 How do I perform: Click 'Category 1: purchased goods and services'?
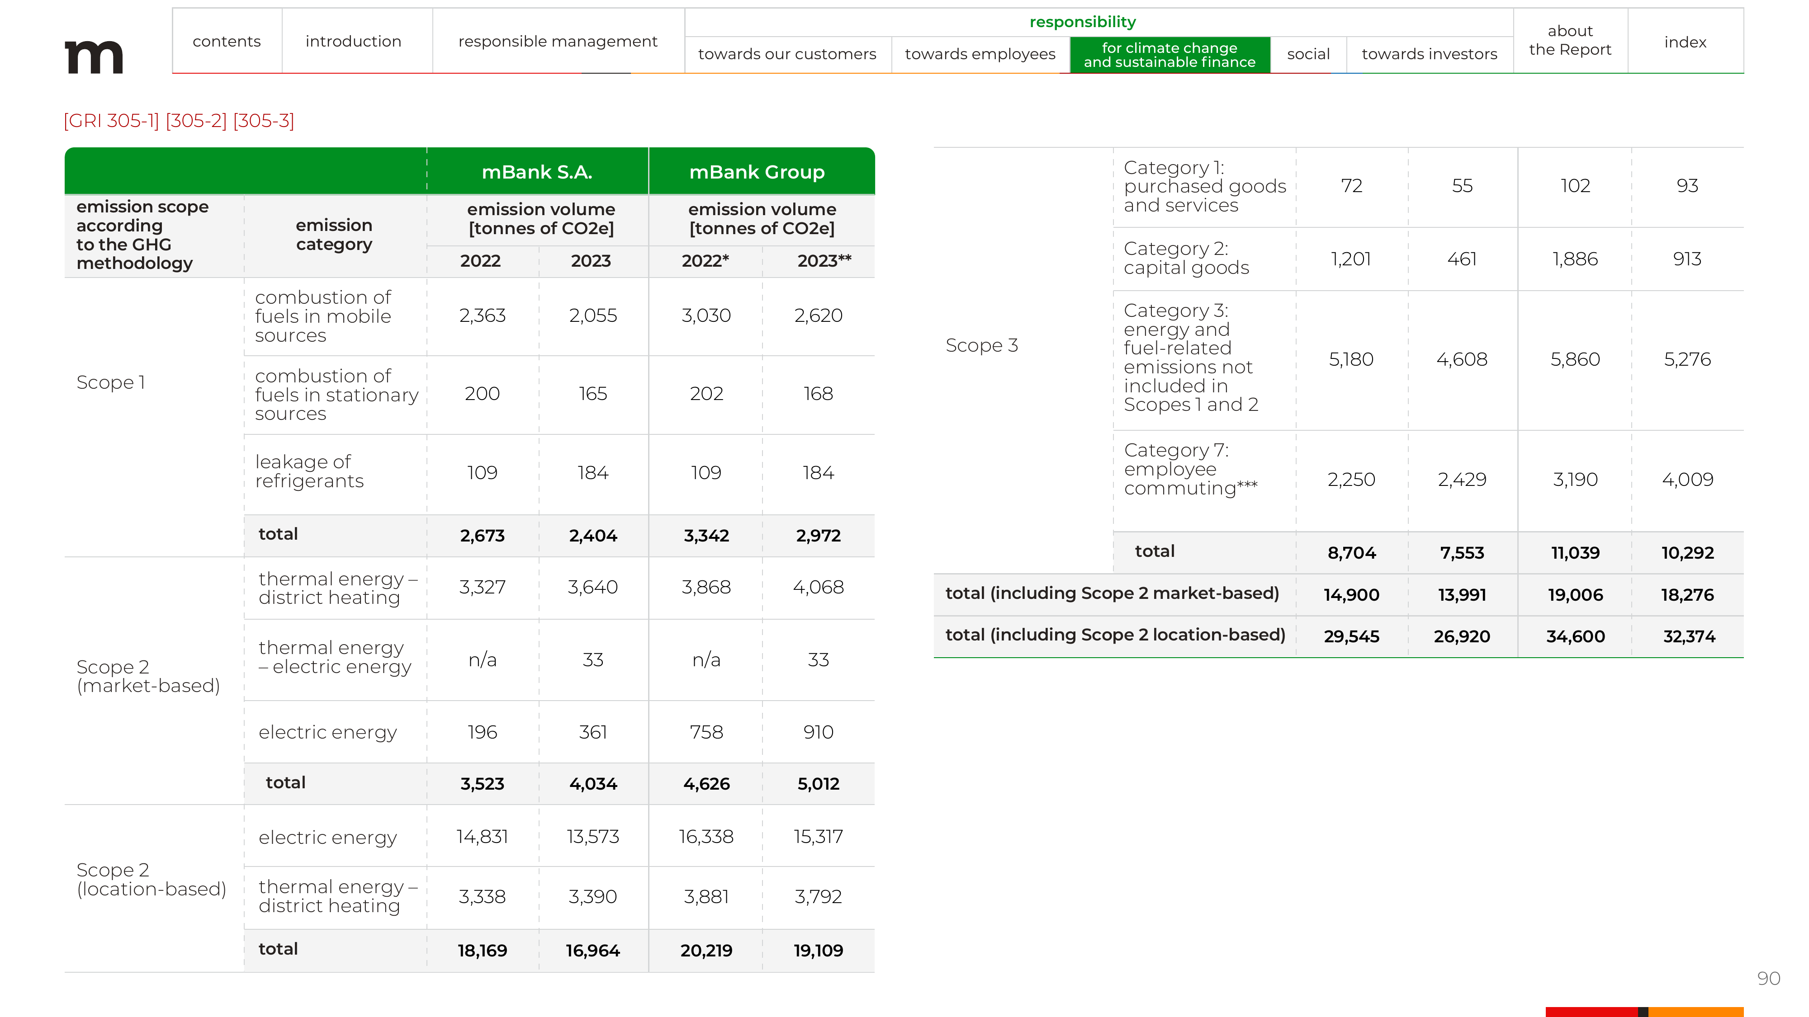[1205, 187]
